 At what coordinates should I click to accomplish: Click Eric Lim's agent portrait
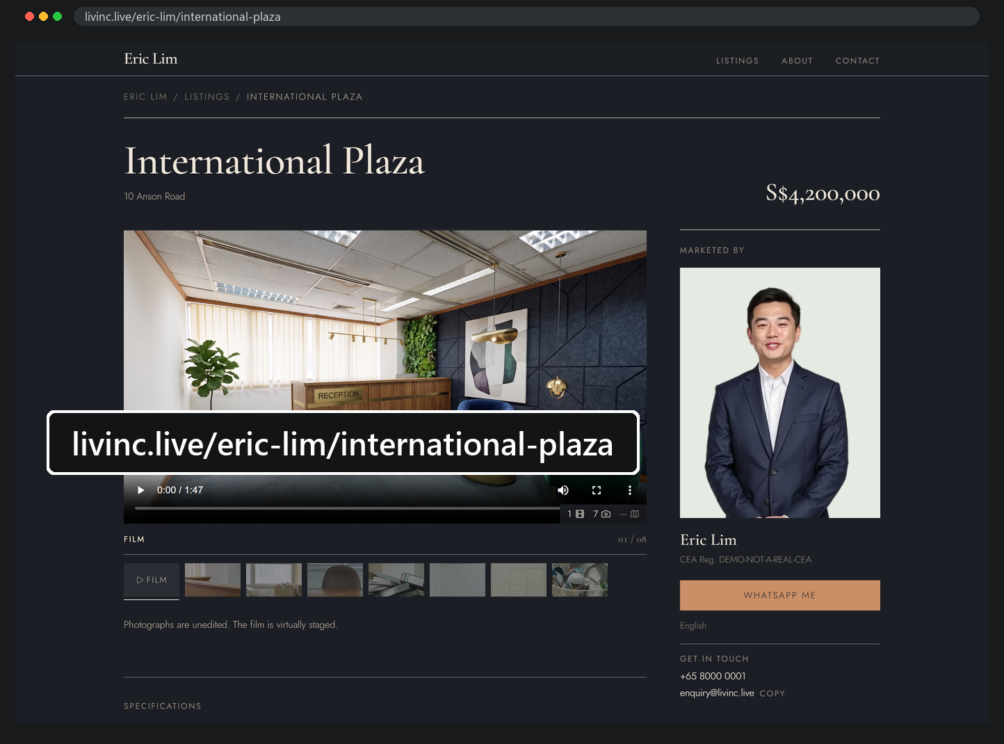780,393
